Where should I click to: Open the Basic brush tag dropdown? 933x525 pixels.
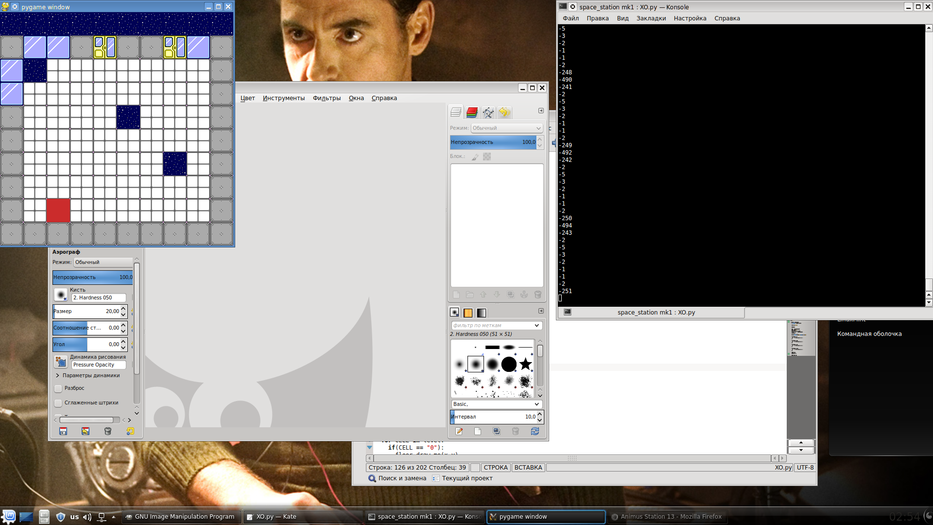496,404
